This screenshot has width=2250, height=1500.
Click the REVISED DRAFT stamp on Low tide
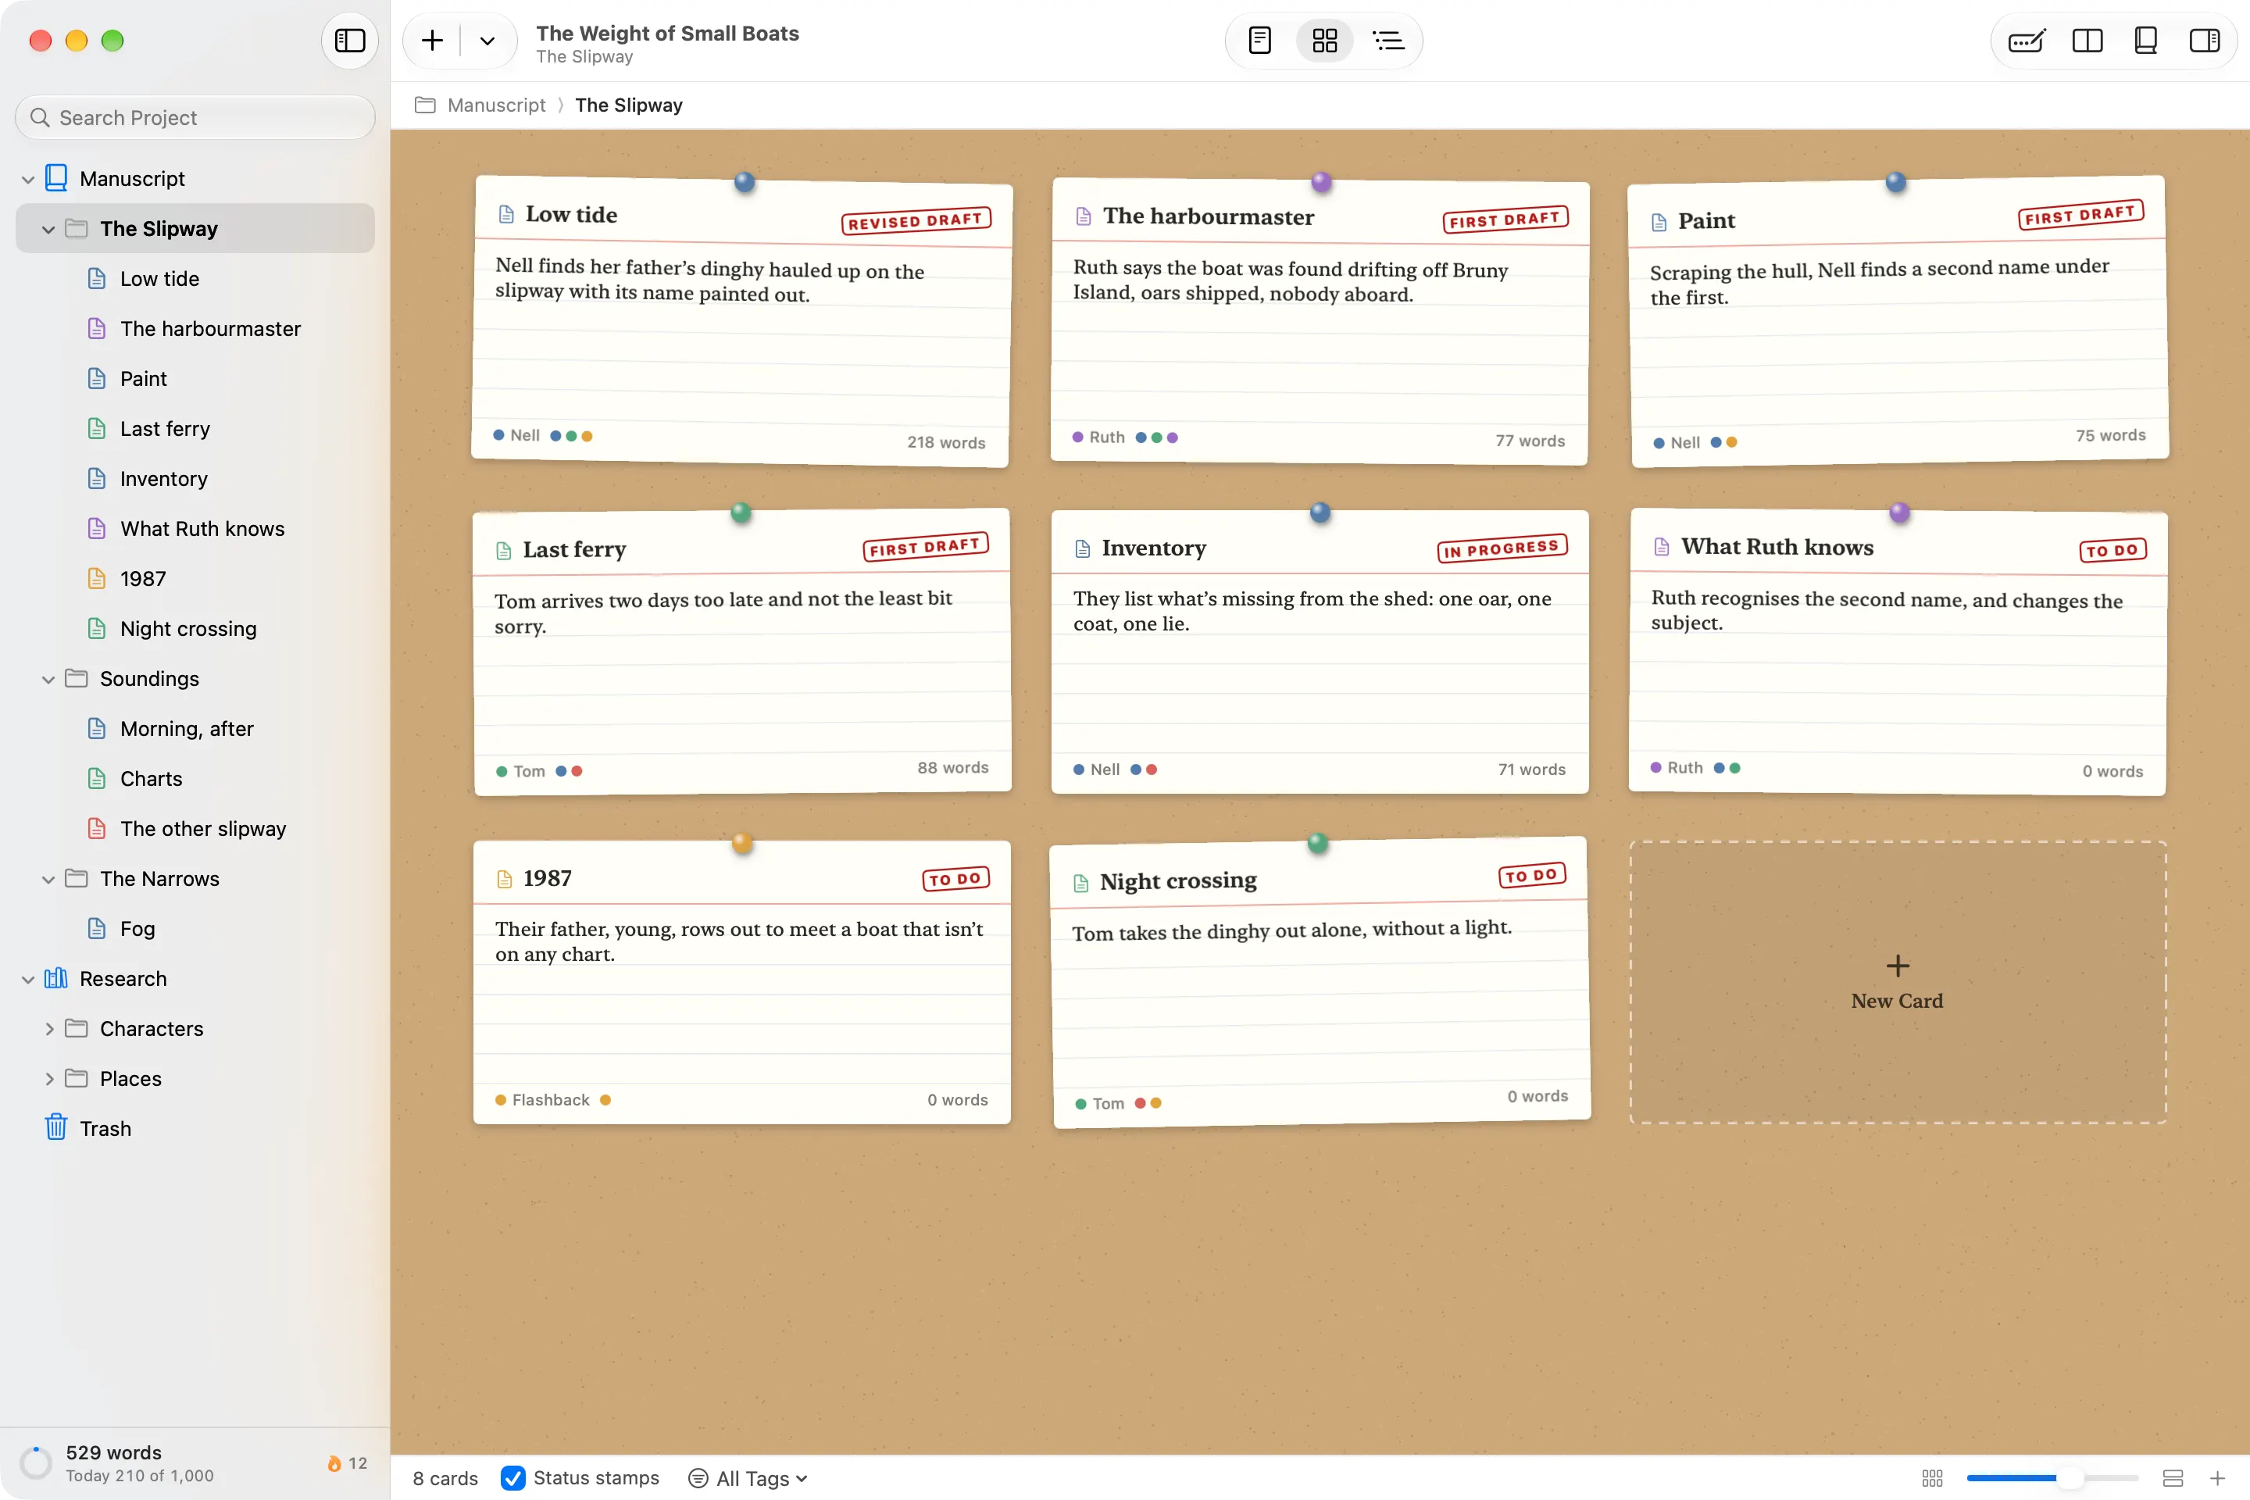(916, 221)
